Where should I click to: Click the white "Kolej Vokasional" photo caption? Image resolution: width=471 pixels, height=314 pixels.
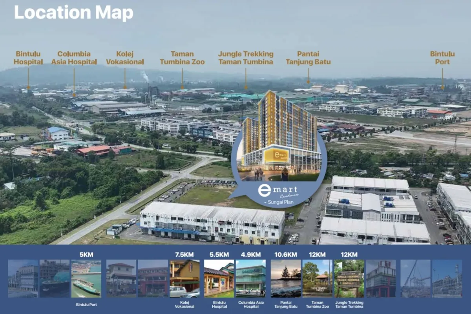click(x=184, y=305)
